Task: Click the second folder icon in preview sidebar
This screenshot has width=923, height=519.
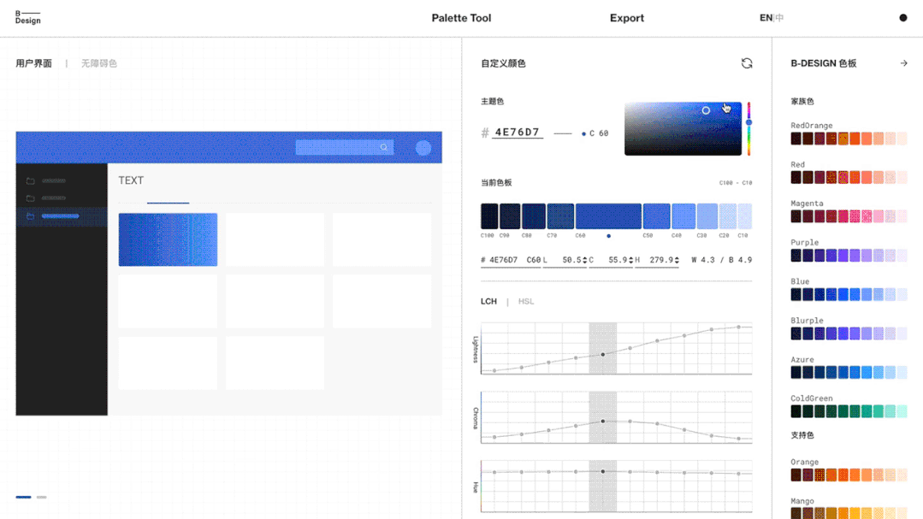Action: pyautogui.click(x=31, y=198)
